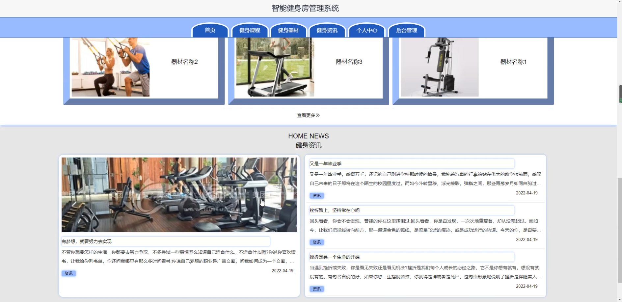Image resolution: width=622 pixels, height=302 pixels.
Task: Switch to the 健身器材 tab
Action: point(288,30)
